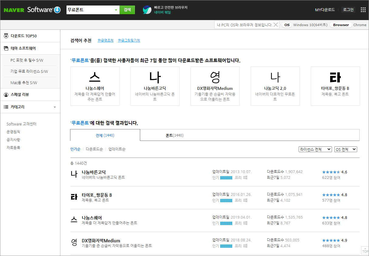Image resolution: width=369 pixels, height=256 pixels.
Task: Open the apps grid icon at top right
Action: coord(363,10)
